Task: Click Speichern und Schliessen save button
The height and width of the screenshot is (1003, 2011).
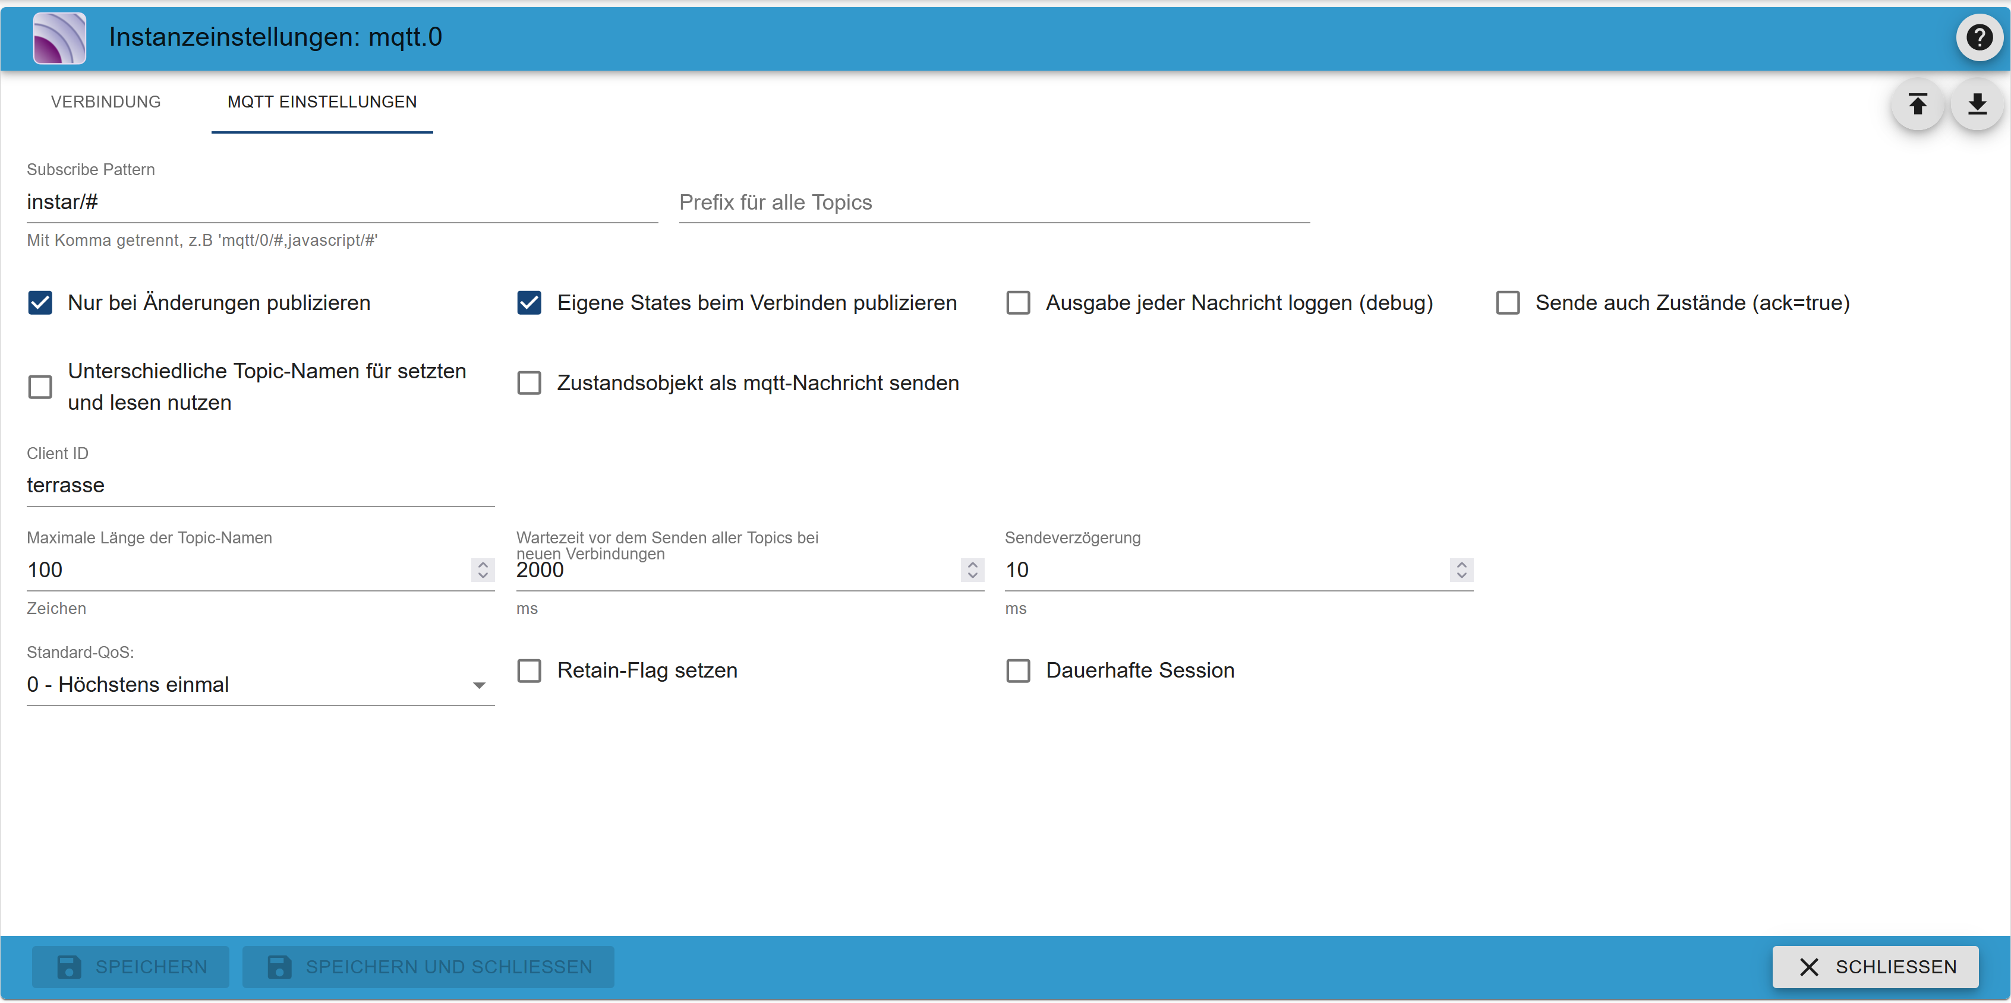Action: (428, 966)
